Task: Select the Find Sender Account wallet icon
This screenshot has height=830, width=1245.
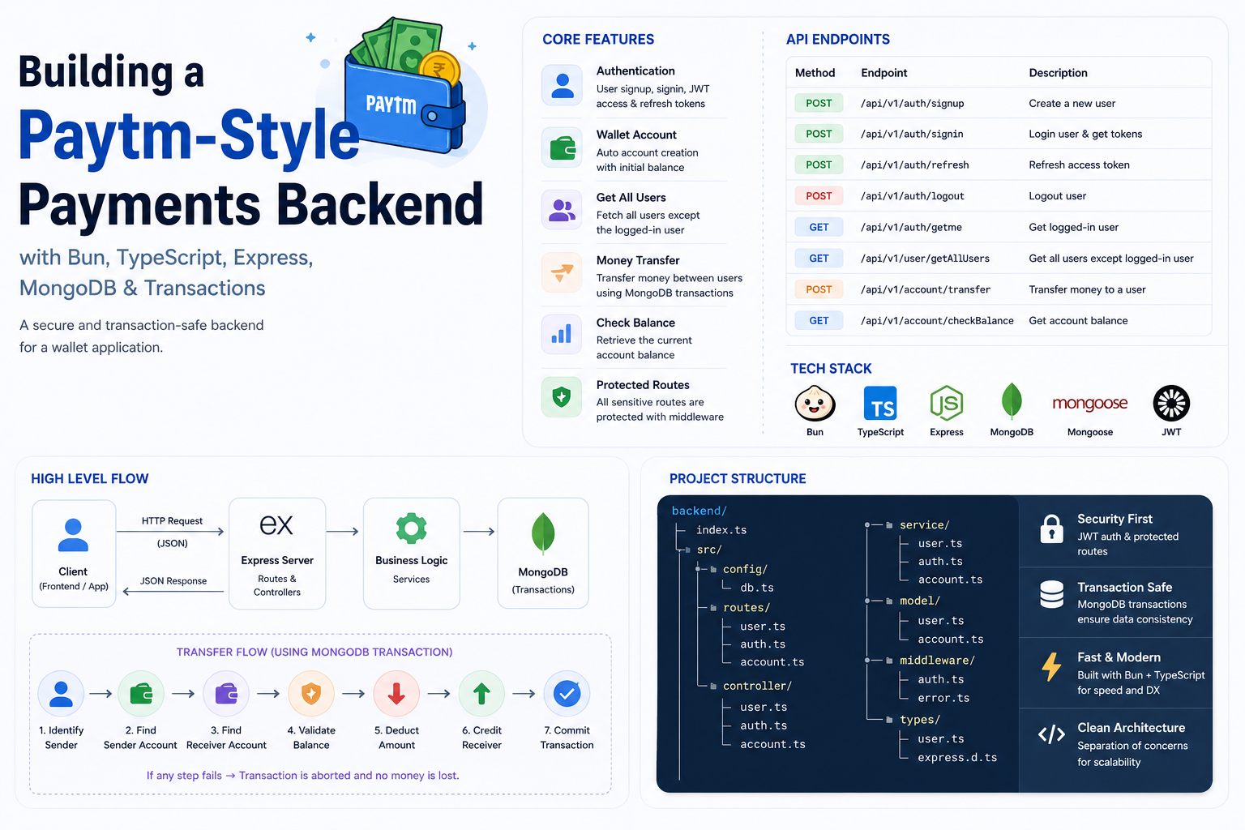Action: pyautogui.click(x=141, y=694)
